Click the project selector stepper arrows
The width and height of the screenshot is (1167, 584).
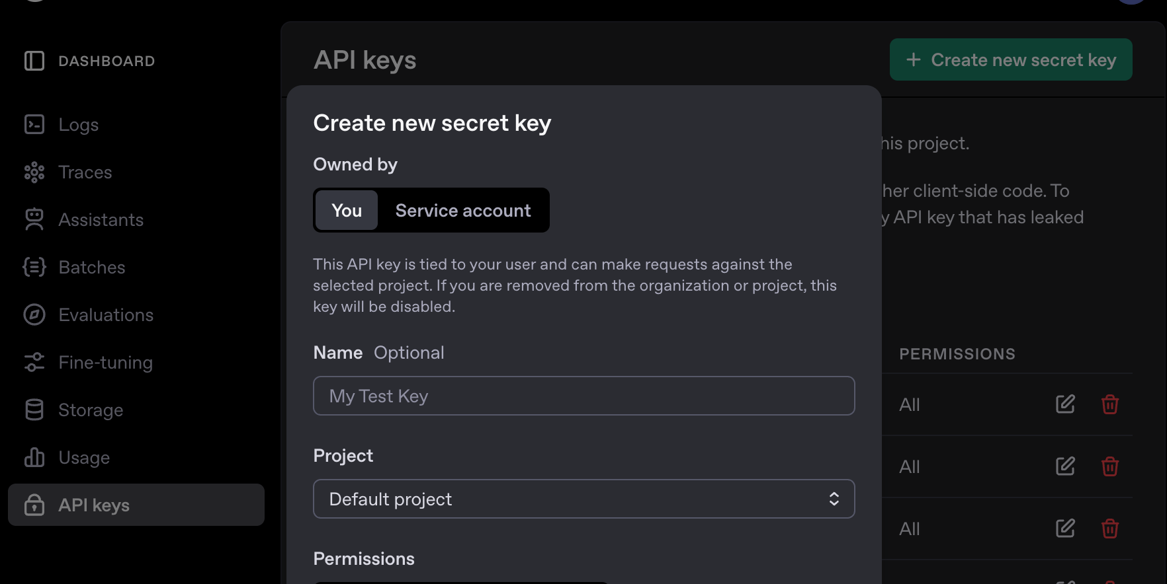click(834, 499)
